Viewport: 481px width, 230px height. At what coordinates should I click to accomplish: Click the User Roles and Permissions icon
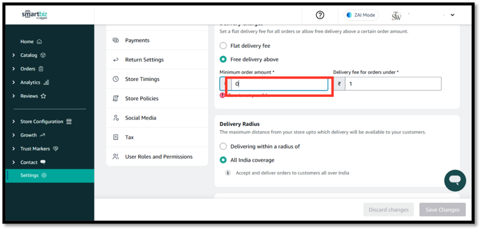click(x=116, y=157)
